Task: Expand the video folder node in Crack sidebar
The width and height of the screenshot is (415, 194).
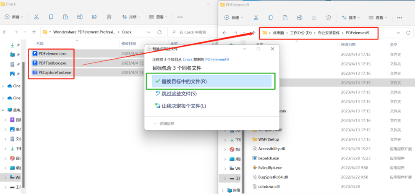Action: [x=5, y=120]
